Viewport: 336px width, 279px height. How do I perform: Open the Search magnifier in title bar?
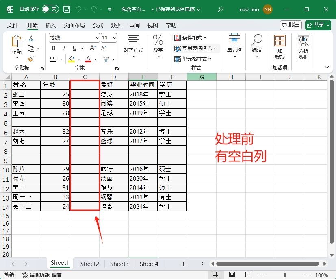221,9
